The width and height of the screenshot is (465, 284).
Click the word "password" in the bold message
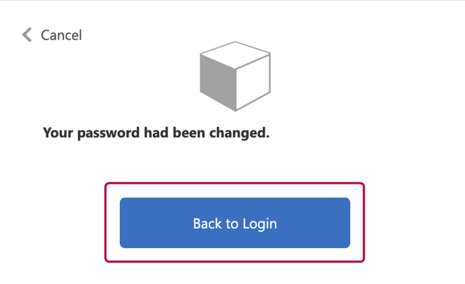tap(108, 133)
